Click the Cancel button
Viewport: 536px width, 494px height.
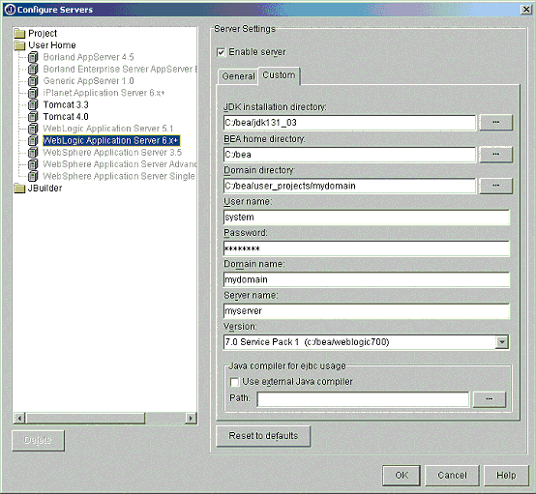452,476
